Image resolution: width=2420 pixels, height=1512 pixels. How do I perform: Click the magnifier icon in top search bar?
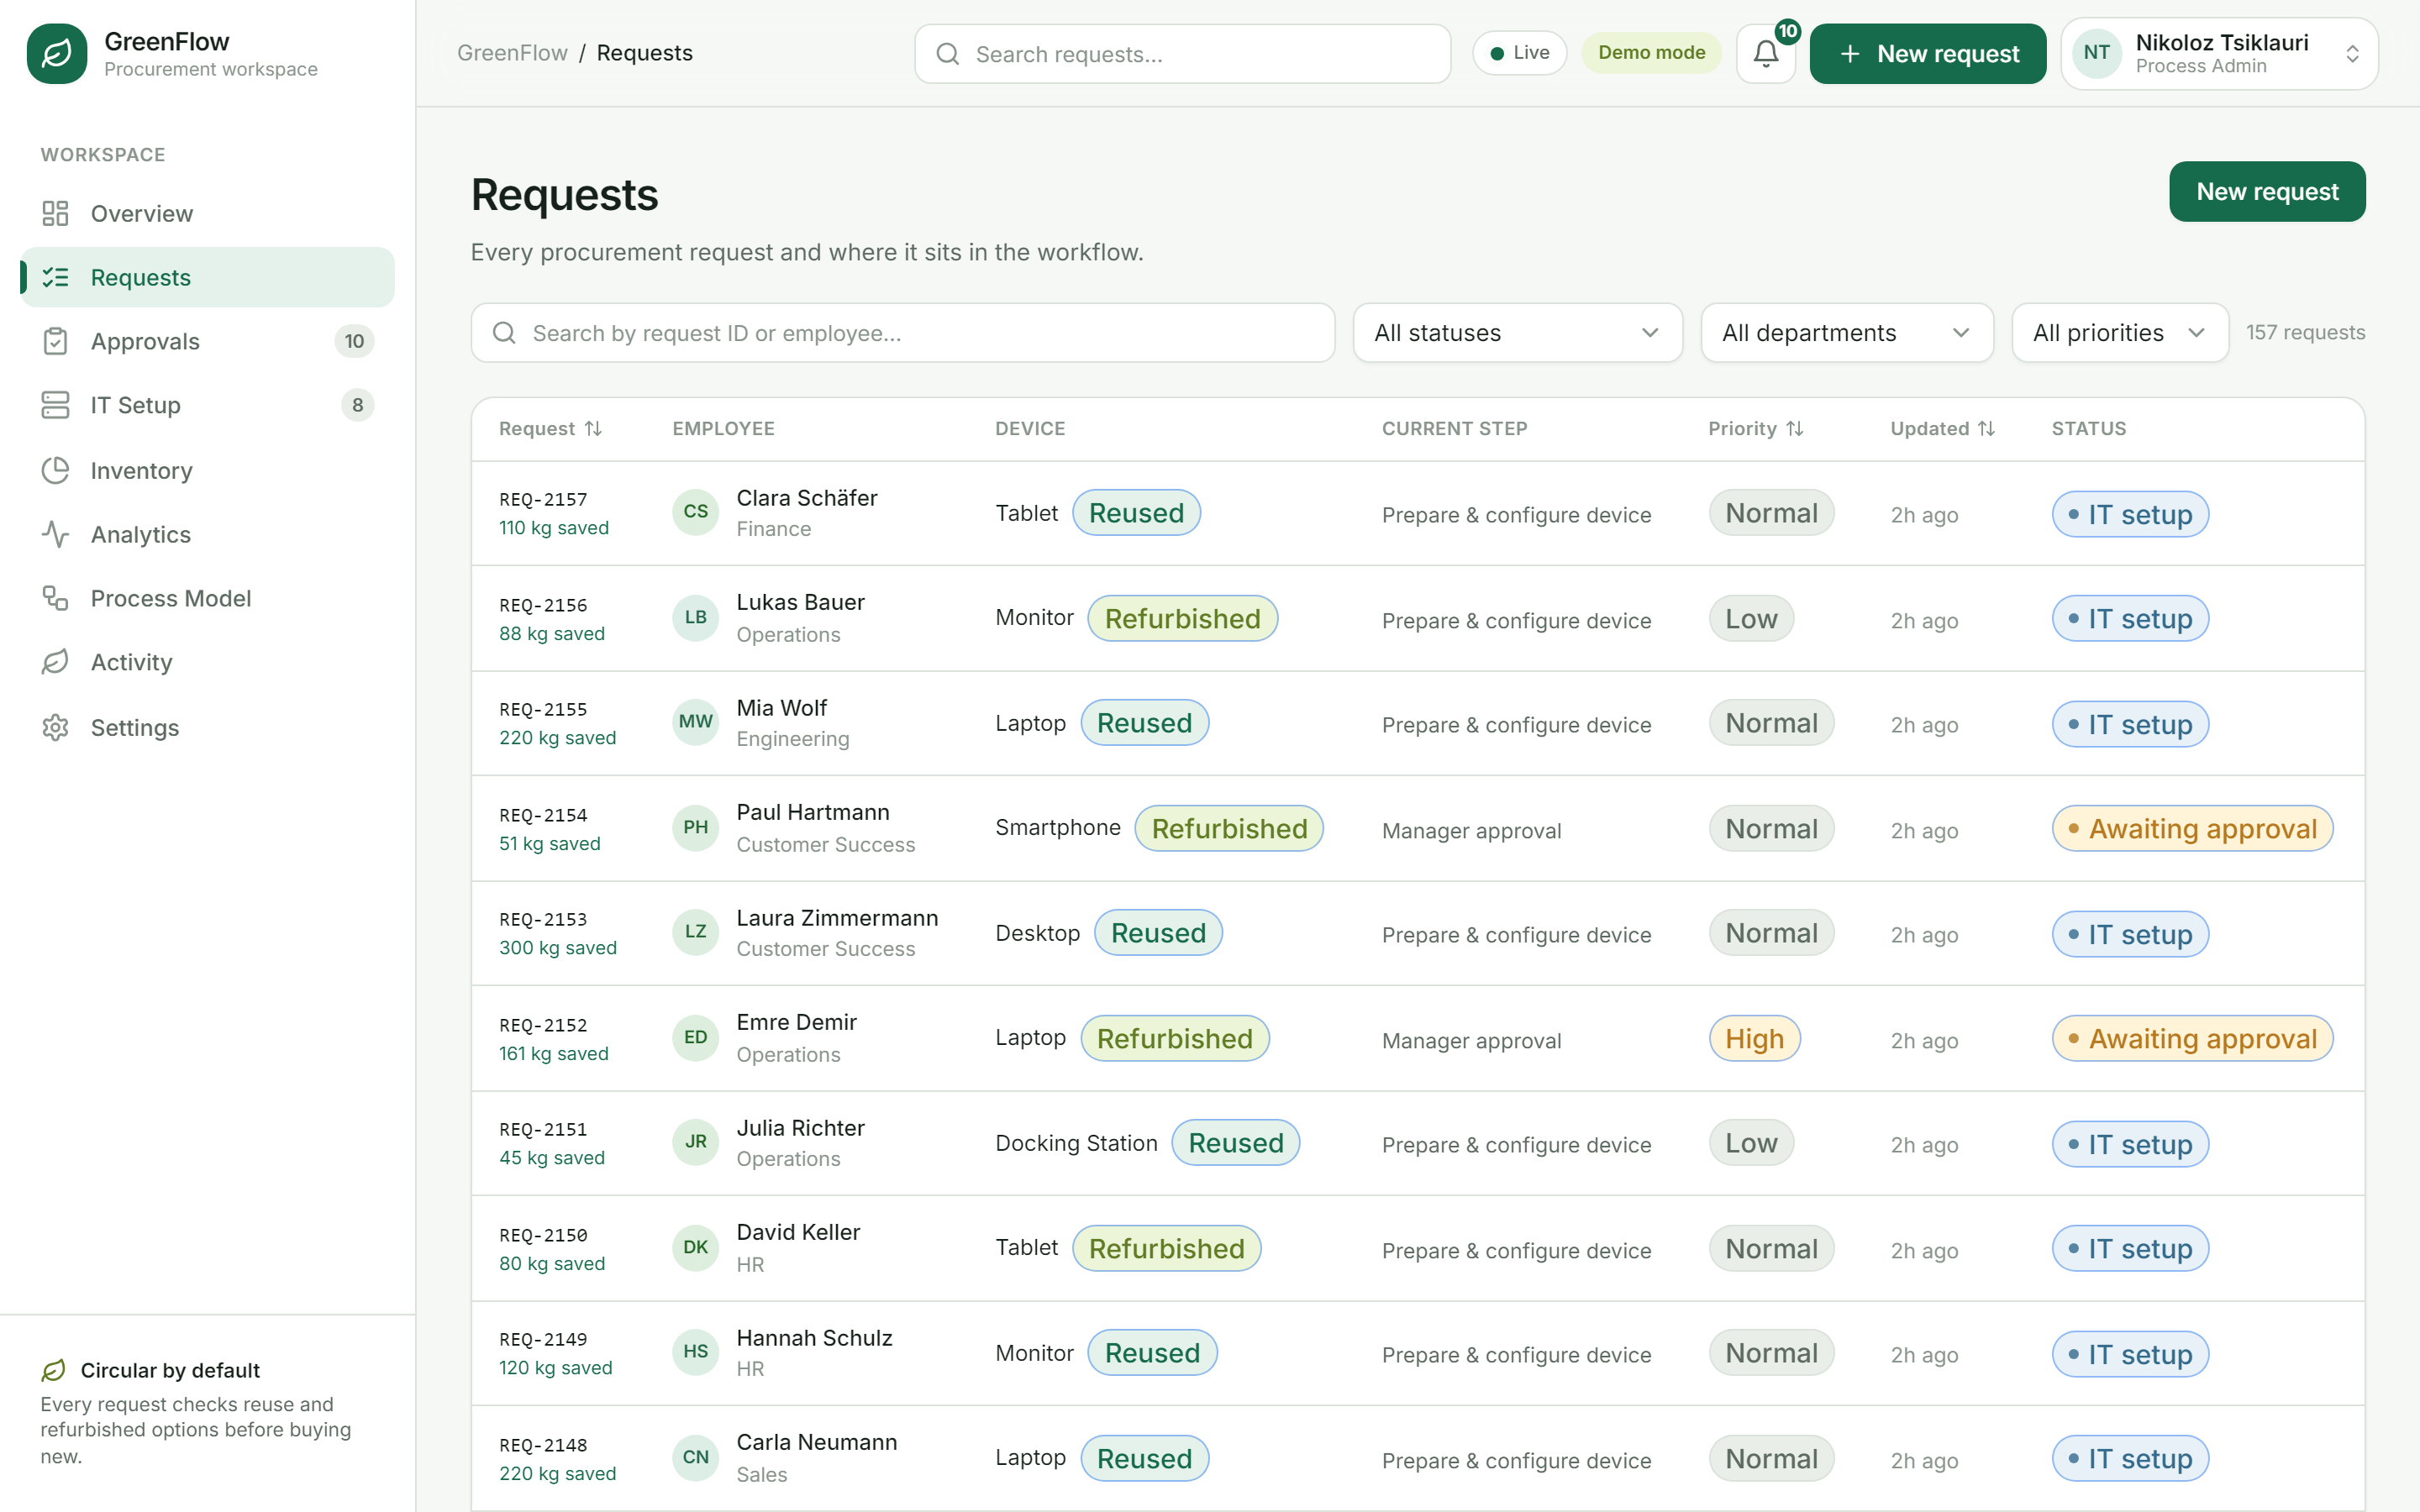pos(947,54)
